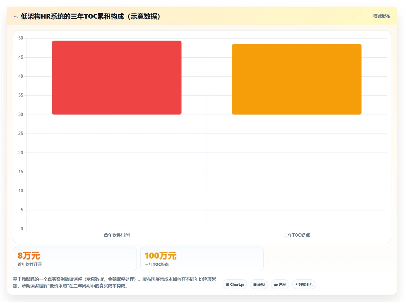
Task: Click the orange 三年TOC终点 bar
Action: (x=297, y=79)
